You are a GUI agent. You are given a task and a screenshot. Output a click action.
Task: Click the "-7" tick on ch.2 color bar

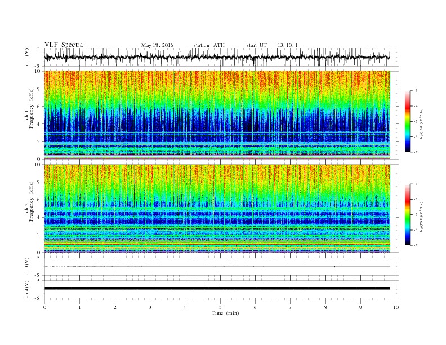(x=415, y=245)
